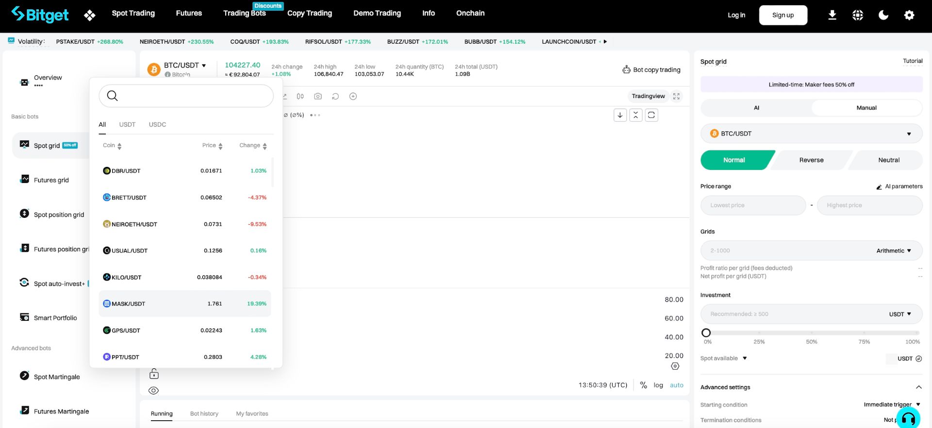Click the chart screenshot camera icon
Screen dimensions: 932x428
pos(318,96)
